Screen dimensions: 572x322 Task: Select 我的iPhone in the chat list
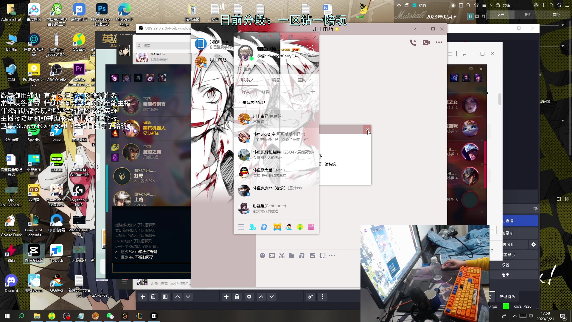click(213, 44)
